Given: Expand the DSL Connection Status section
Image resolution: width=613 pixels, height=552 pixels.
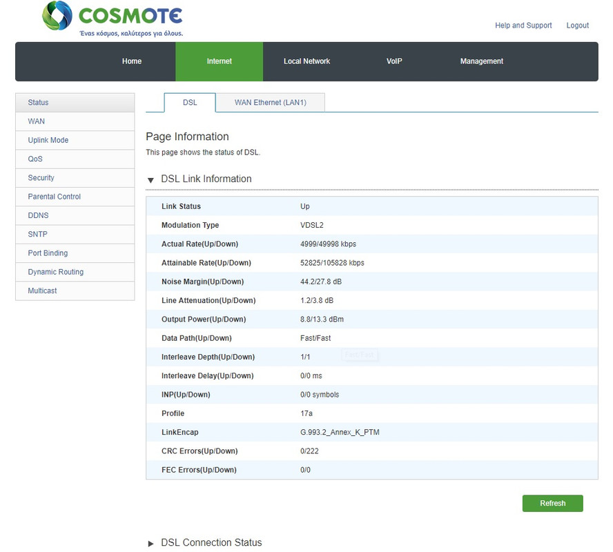Looking at the screenshot, I should click(x=150, y=544).
